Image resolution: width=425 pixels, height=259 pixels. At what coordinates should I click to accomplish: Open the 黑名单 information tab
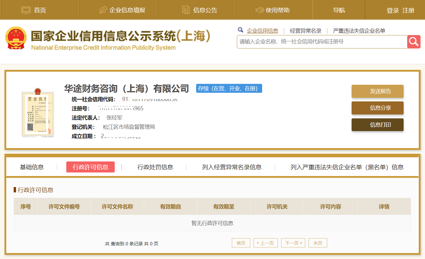347,167
